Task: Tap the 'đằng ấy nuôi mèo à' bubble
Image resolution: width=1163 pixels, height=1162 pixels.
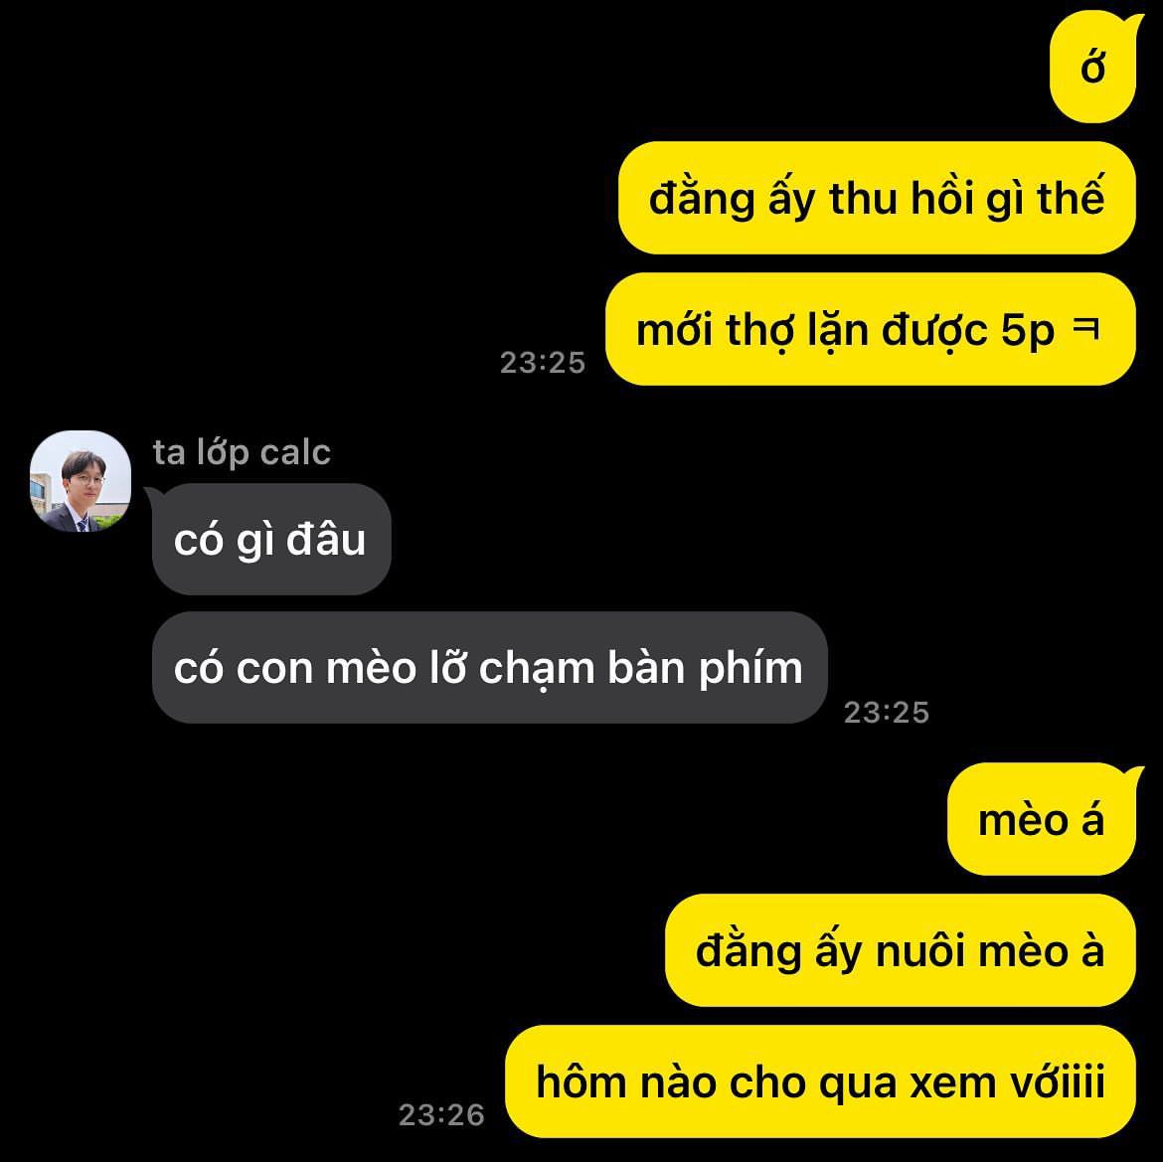Action: click(x=901, y=950)
